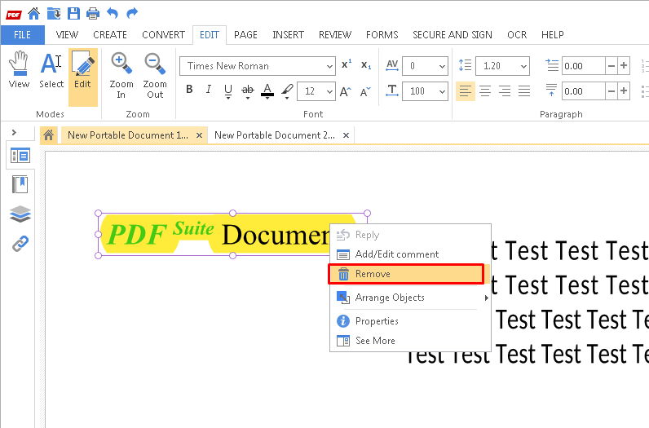Apply superscript formatting
This screenshot has width=649, height=428.
tap(347, 65)
